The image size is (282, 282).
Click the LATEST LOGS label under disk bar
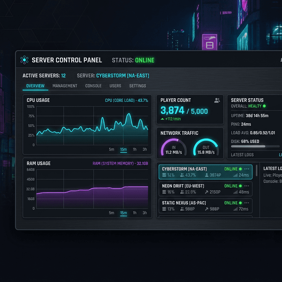coord(242,155)
